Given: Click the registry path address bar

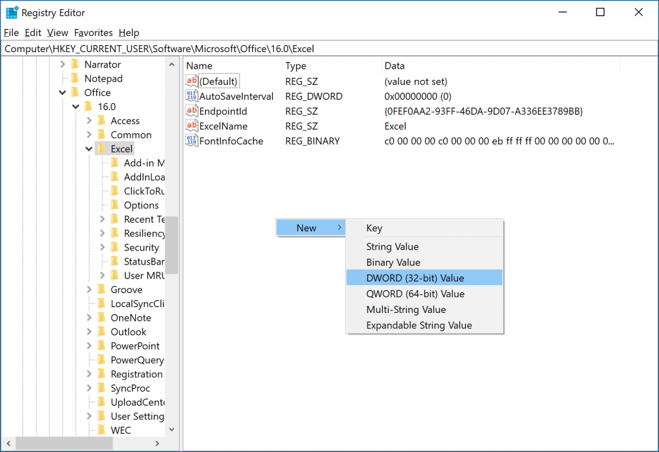Looking at the screenshot, I should [x=329, y=48].
